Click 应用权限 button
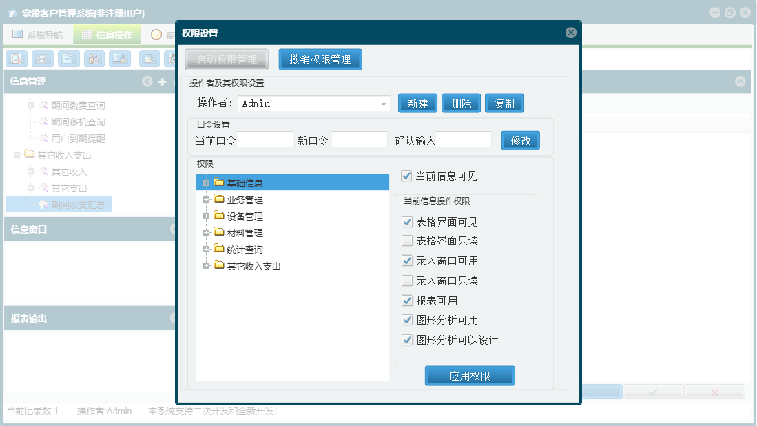 pos(470,376)
